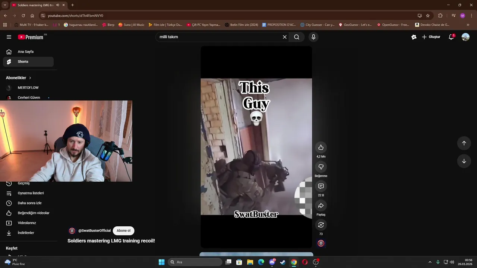Image resolution: width=477 pixels, height=268 pixels.
Task: Start voice search with microphone icon
Action: (x=313, y=37)
